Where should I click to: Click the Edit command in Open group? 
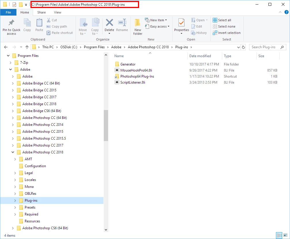(x=197, y=26)
